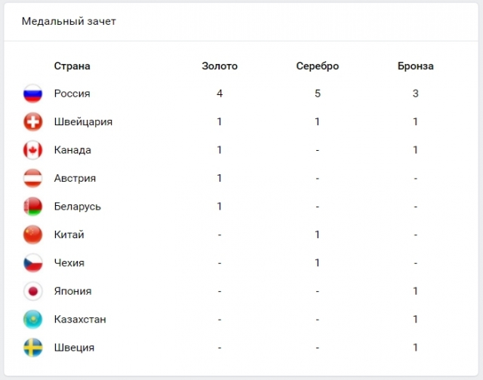Viewport: 483px width, 380px height.
Task: Select the Sweden flag icon
Action: pos(32,348)
